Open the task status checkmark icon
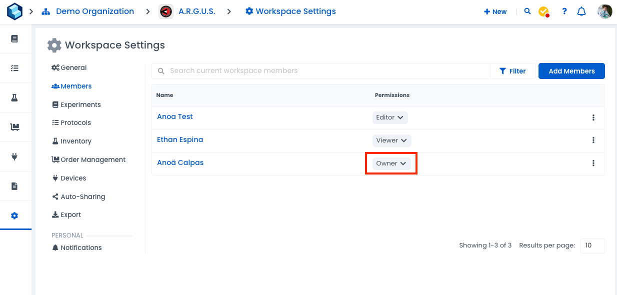 (x=544, y=11)
